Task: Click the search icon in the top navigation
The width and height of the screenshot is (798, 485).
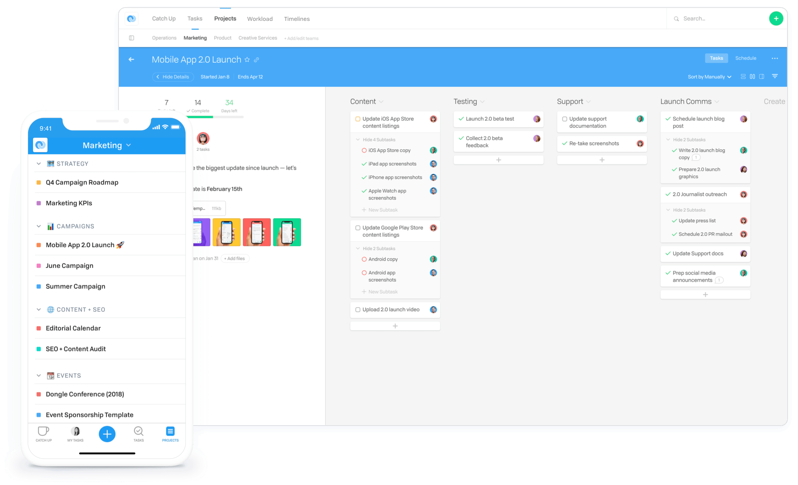Action: point(676,18)
